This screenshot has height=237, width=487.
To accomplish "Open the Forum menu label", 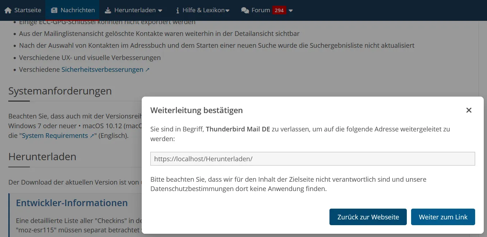I will 261,10.
